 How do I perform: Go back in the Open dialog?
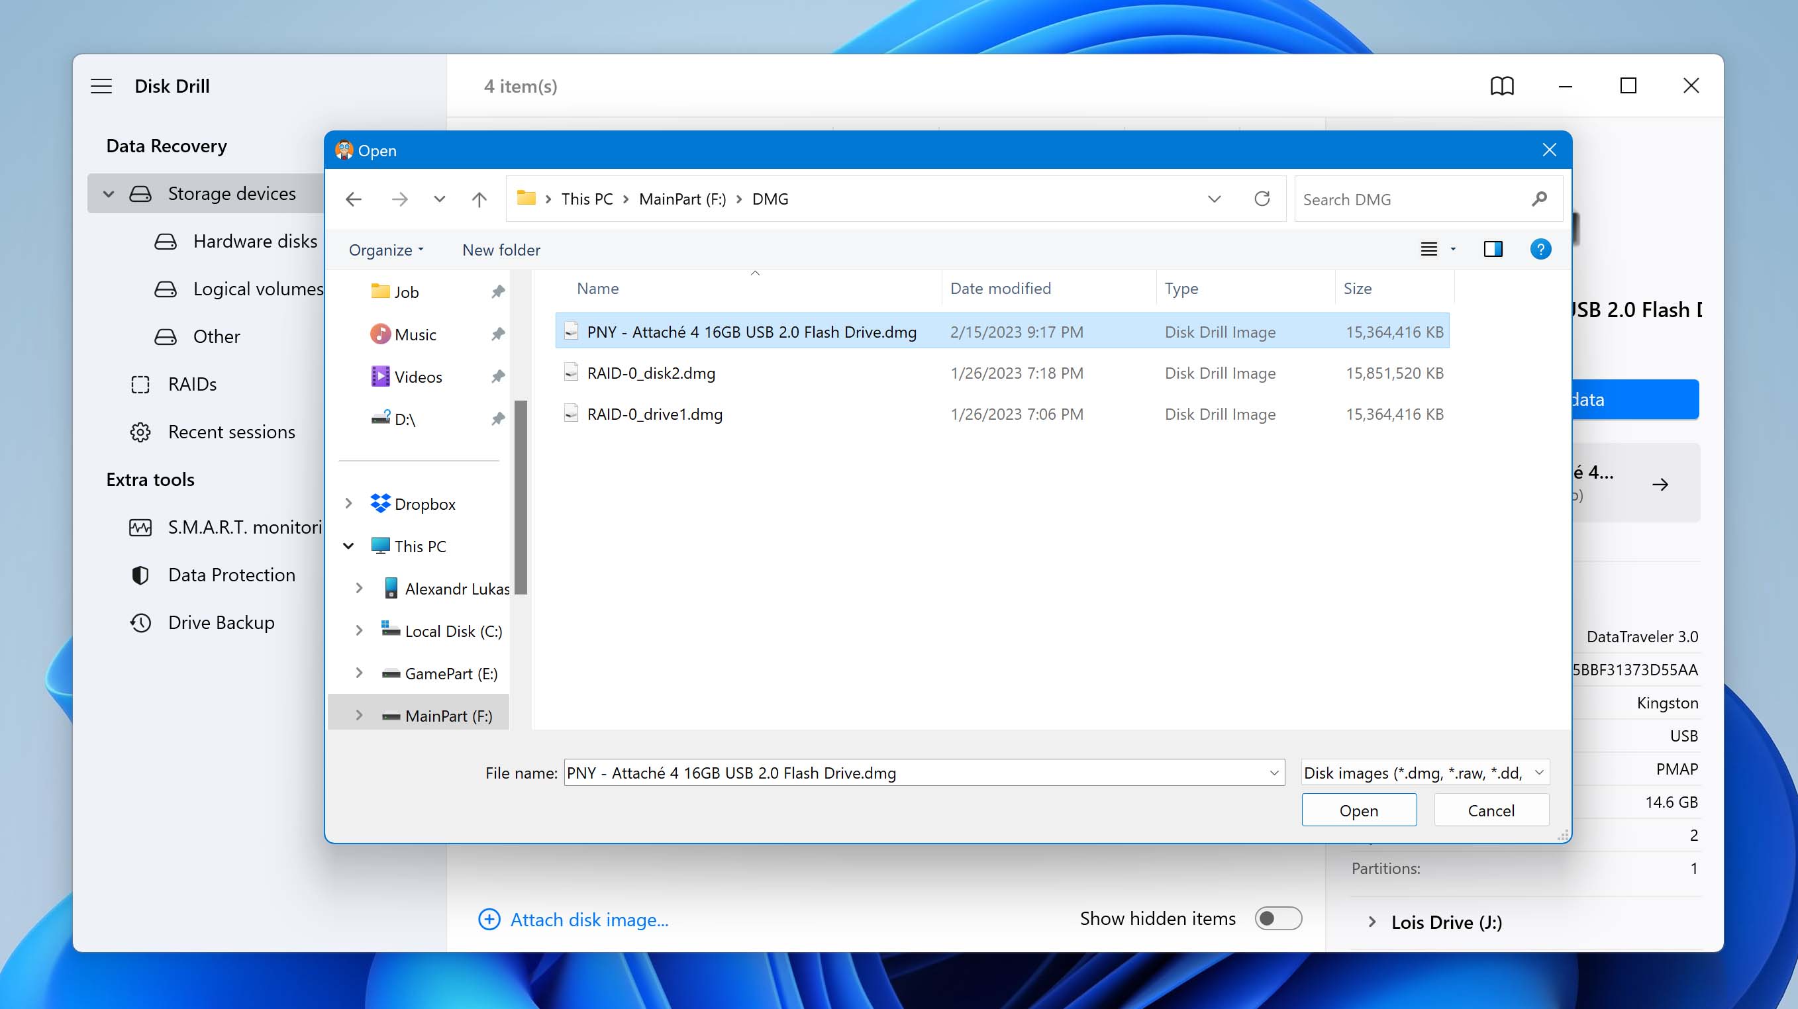pos(354,199)
